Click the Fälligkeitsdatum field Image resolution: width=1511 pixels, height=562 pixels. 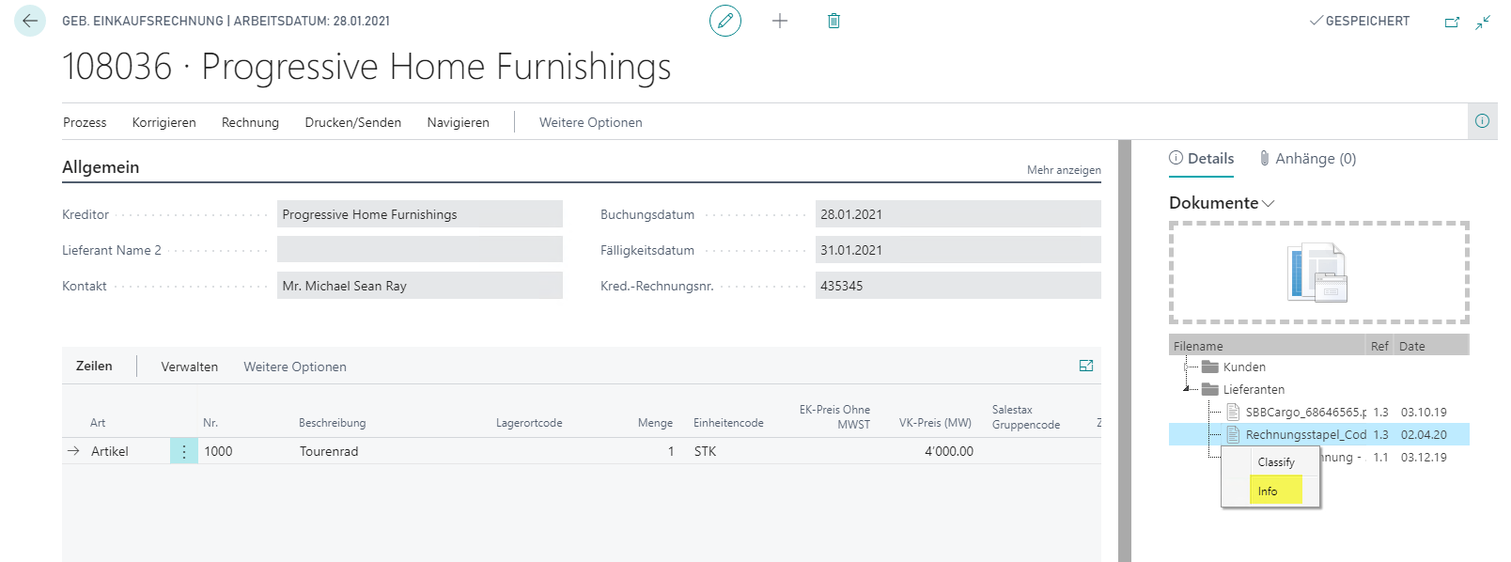click(958, 250)
